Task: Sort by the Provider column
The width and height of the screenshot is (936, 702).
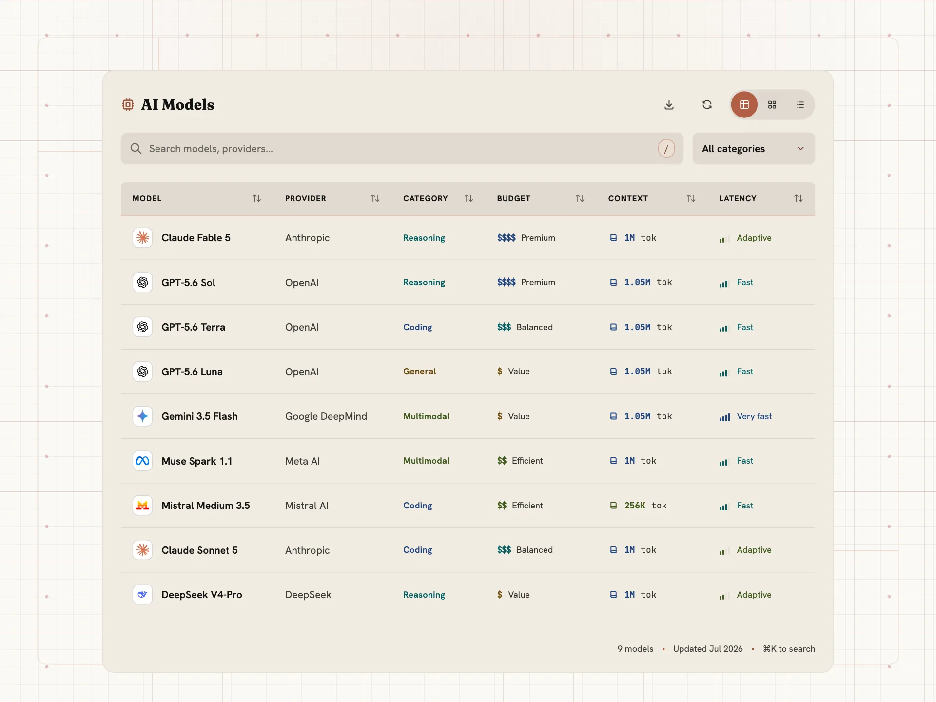Action: [375, 198]
